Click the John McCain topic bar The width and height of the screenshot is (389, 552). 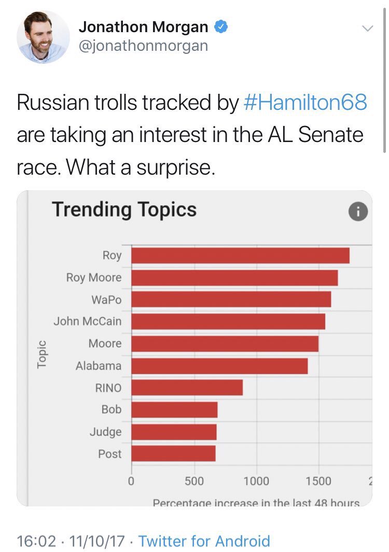click(x=228, y=321)
